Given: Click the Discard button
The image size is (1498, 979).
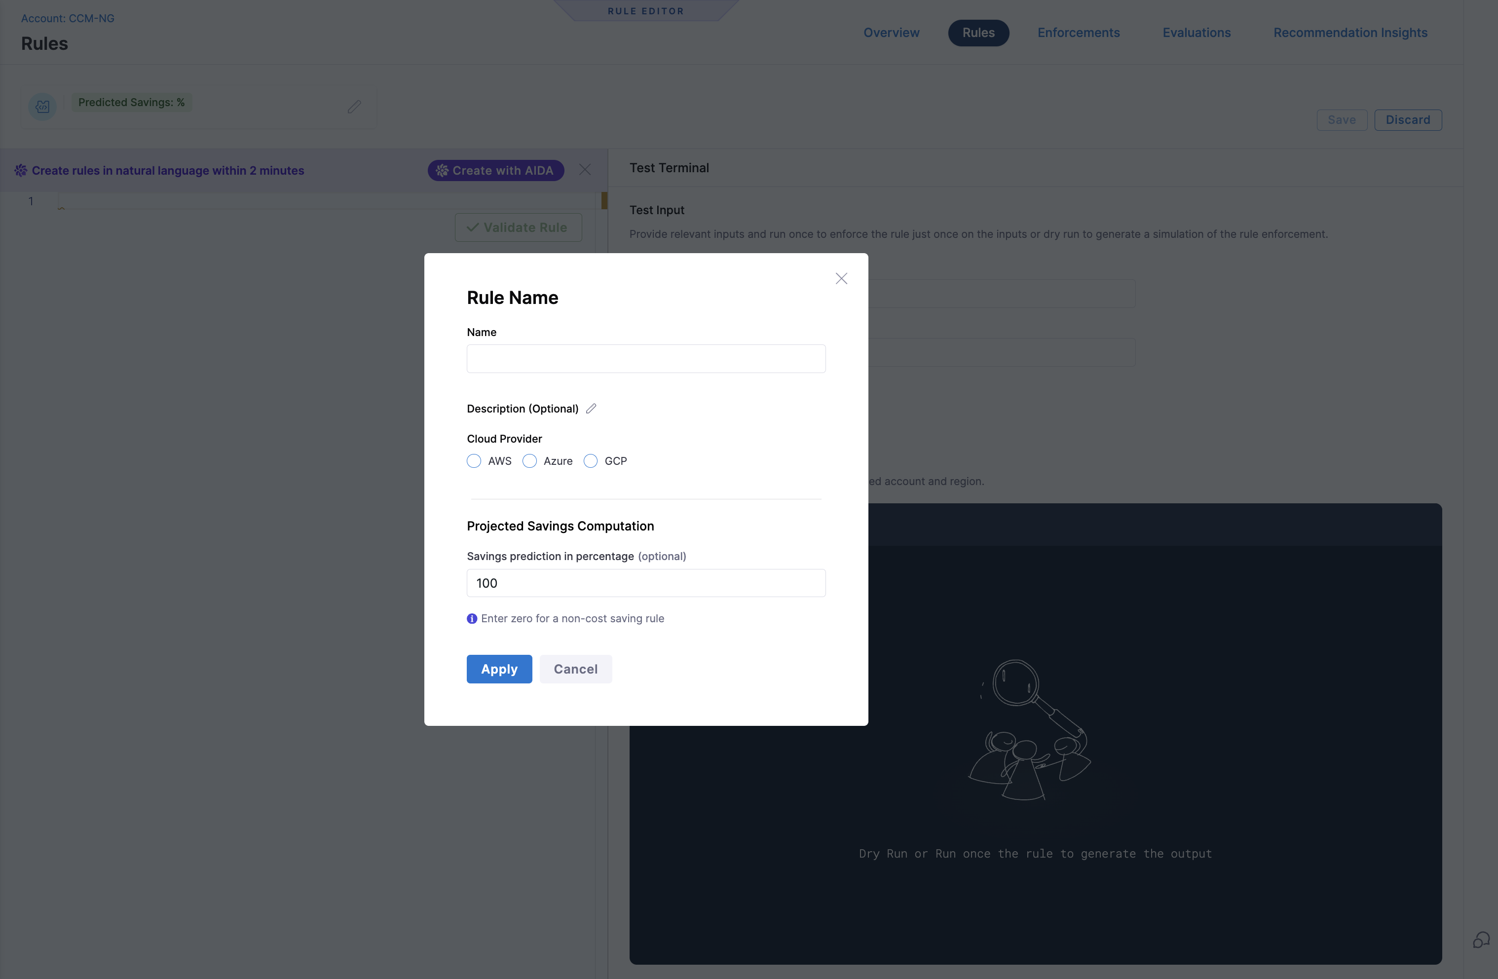Looking at the screenshot, I should tap(1408, 119).
